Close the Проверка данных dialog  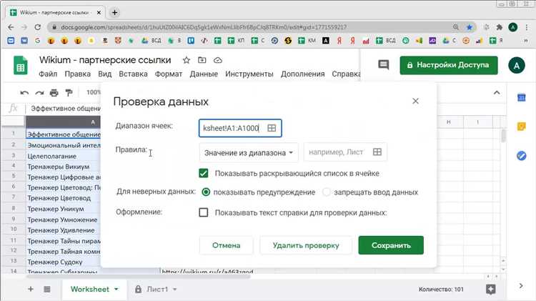[x=415, y=102]
